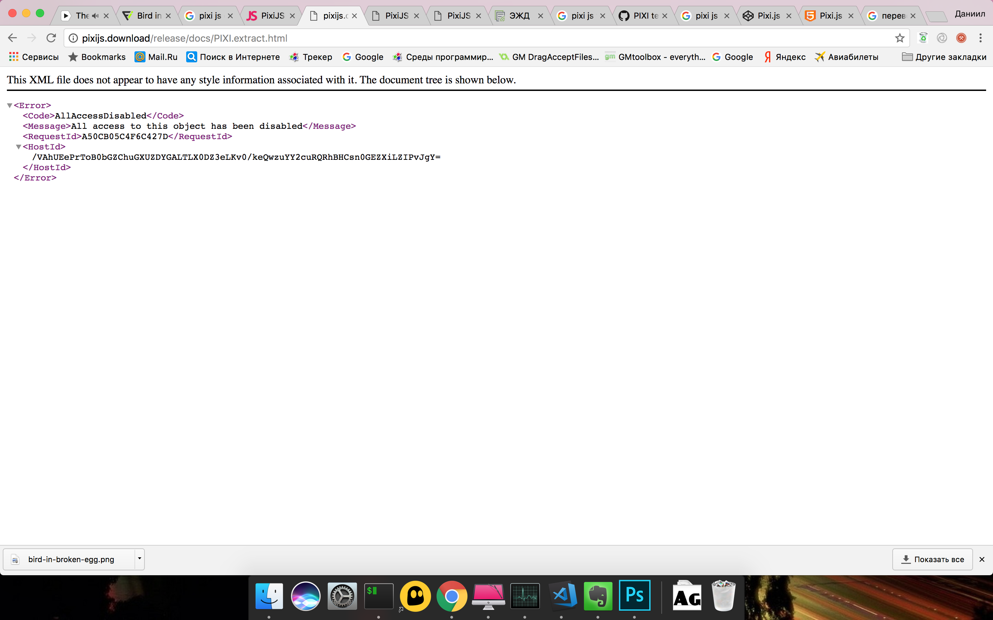Open Activity Monitor in the dock
Screen dimensions: 993x620
[525, 596]
